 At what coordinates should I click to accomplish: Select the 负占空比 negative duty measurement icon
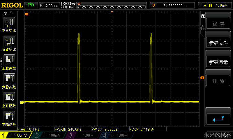(9, 41)
